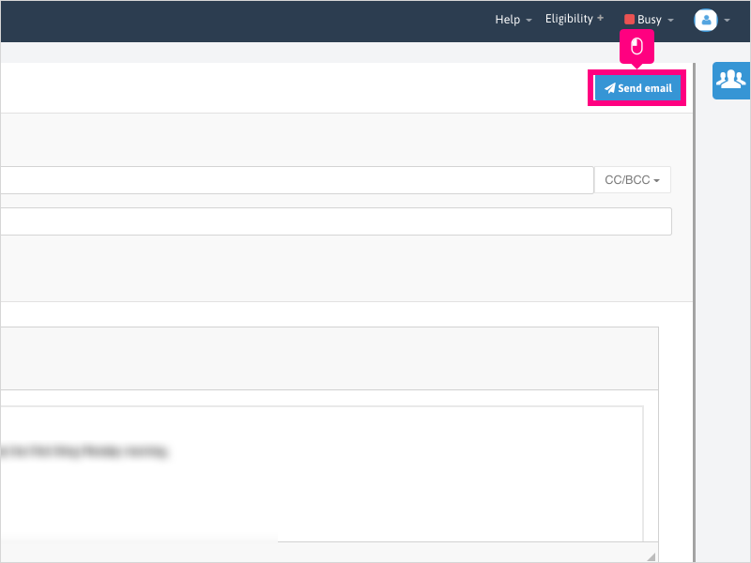
Task: Click the caret next to the profile avatar
Action: point(727,20)
